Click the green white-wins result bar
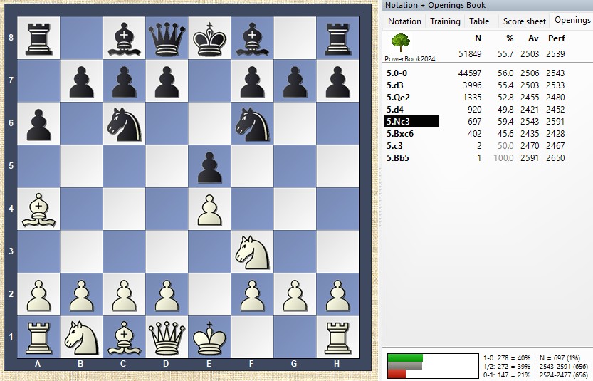 405,357
